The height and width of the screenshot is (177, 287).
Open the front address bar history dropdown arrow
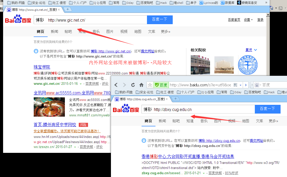tap(240, 85)
